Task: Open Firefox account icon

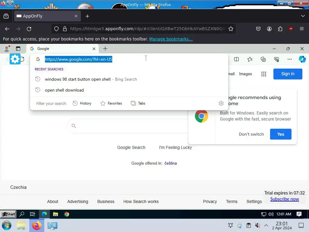Action: point(269,29)
